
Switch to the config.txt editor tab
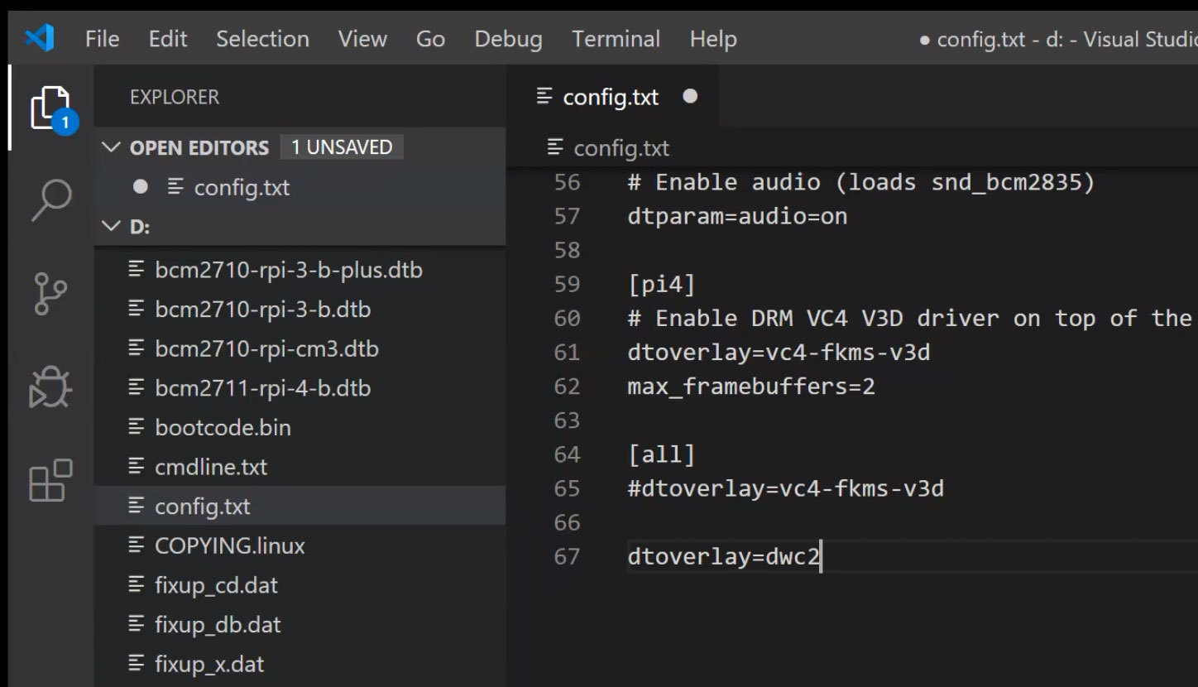(x=610, y=97)
